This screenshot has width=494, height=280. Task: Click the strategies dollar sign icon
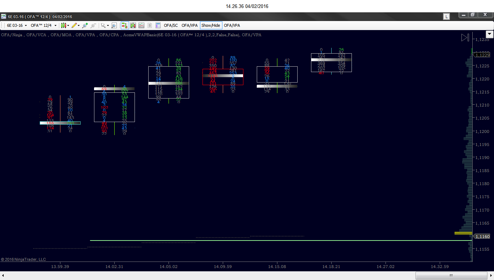pyautogui.click(x=149, y=25)
